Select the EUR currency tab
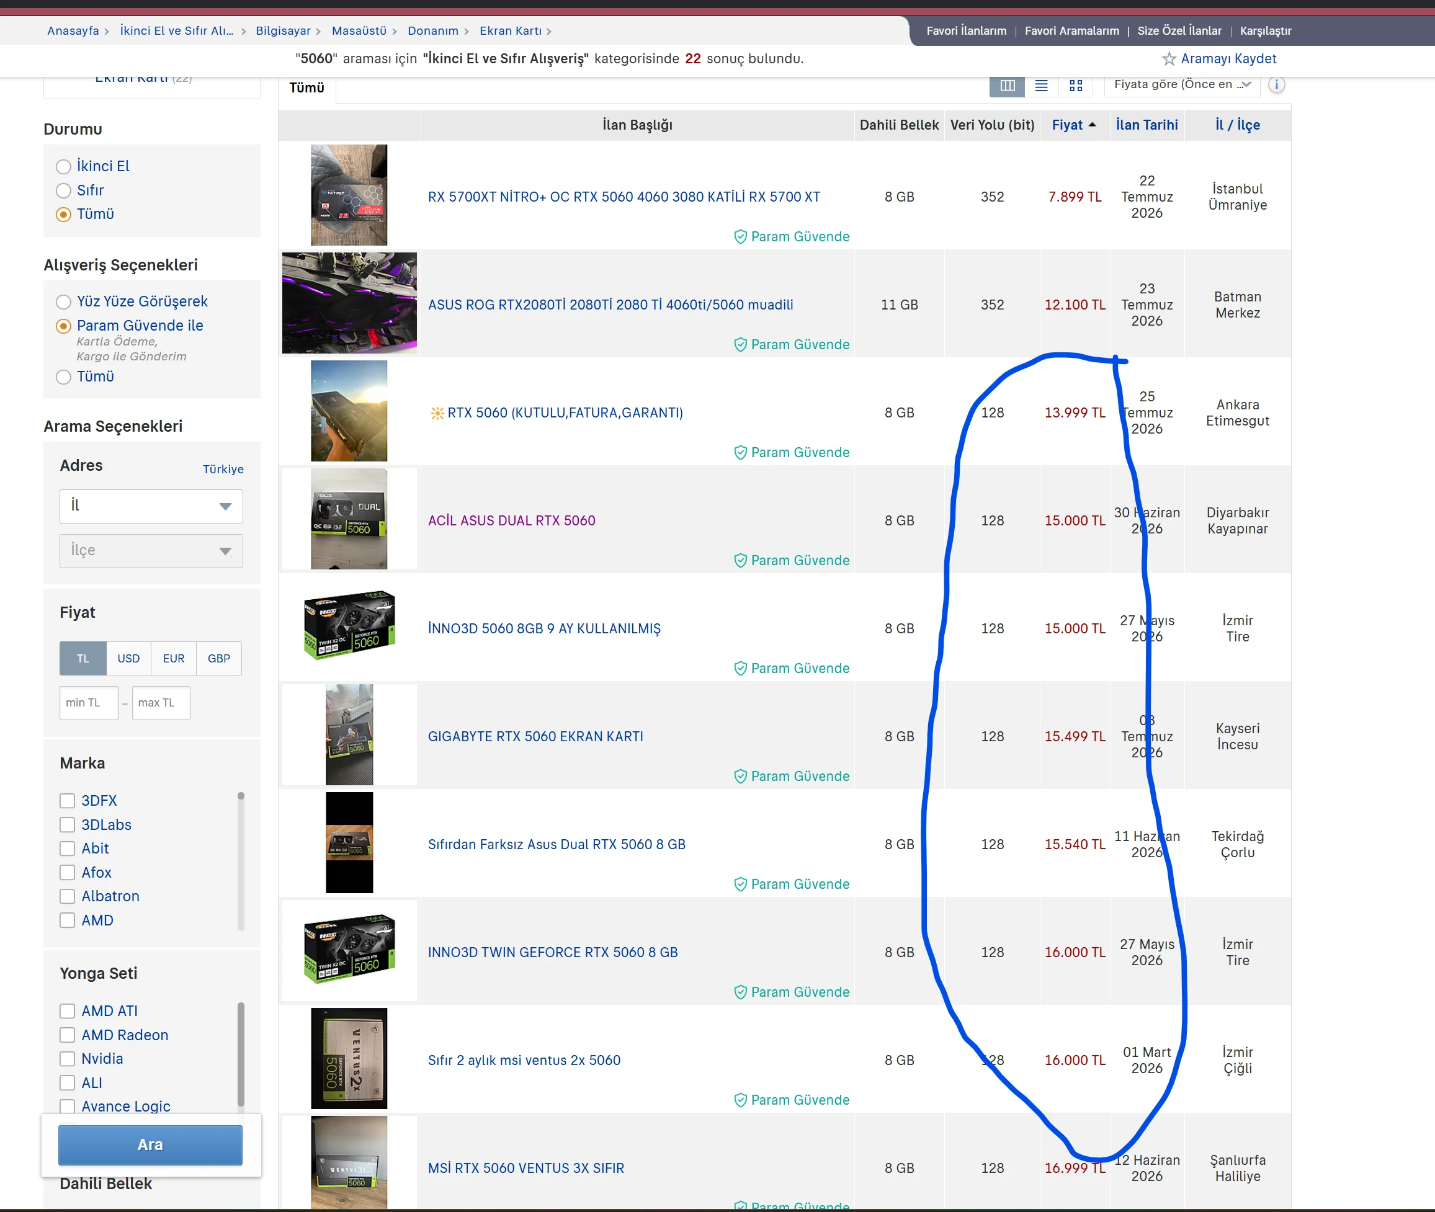 coord(174,658)
